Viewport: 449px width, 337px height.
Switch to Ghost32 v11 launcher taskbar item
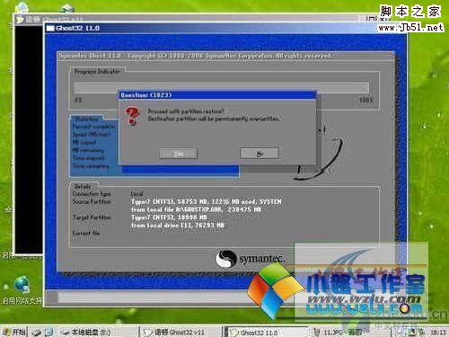(179, 332)
